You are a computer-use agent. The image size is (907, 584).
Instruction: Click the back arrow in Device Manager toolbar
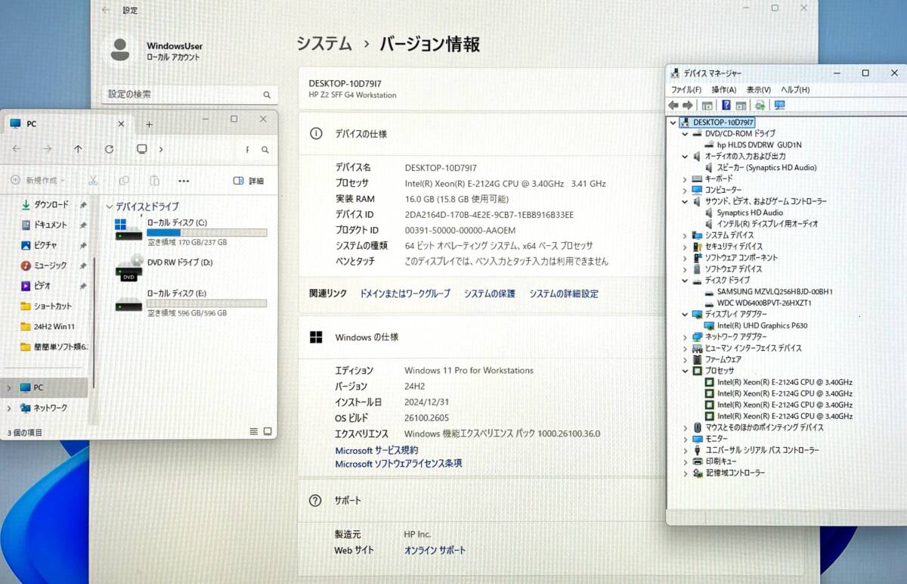[673, 105]
